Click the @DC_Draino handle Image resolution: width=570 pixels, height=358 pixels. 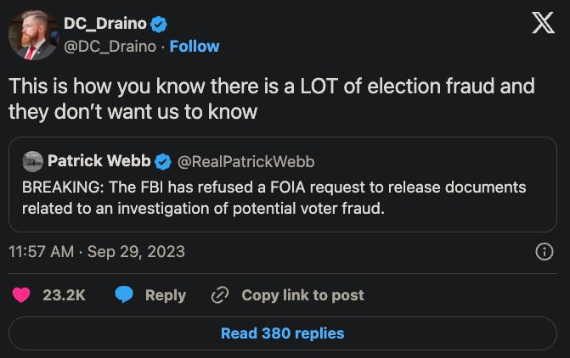tap(110, 46)
